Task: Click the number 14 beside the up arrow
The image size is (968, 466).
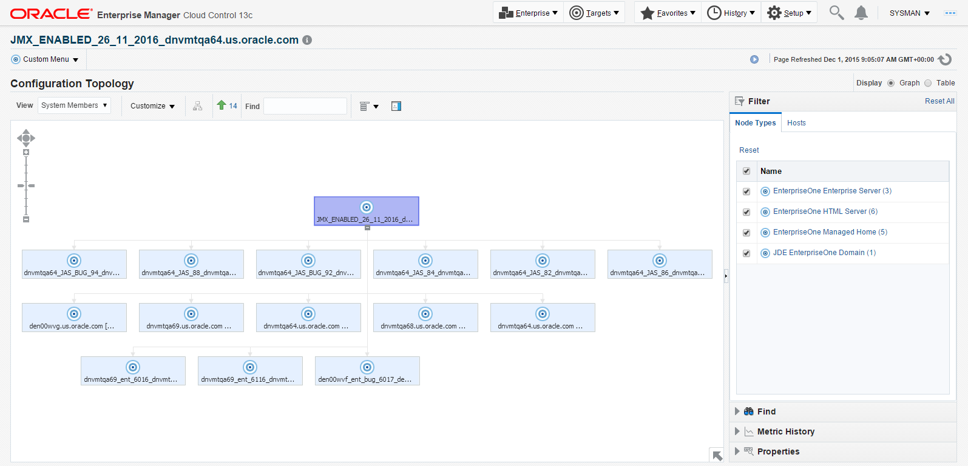Action: 233,106
